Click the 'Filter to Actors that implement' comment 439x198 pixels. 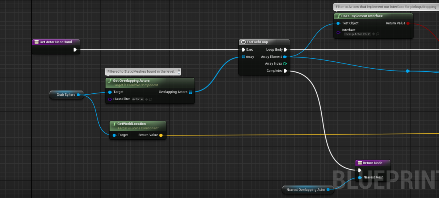(x=386, y=7)
